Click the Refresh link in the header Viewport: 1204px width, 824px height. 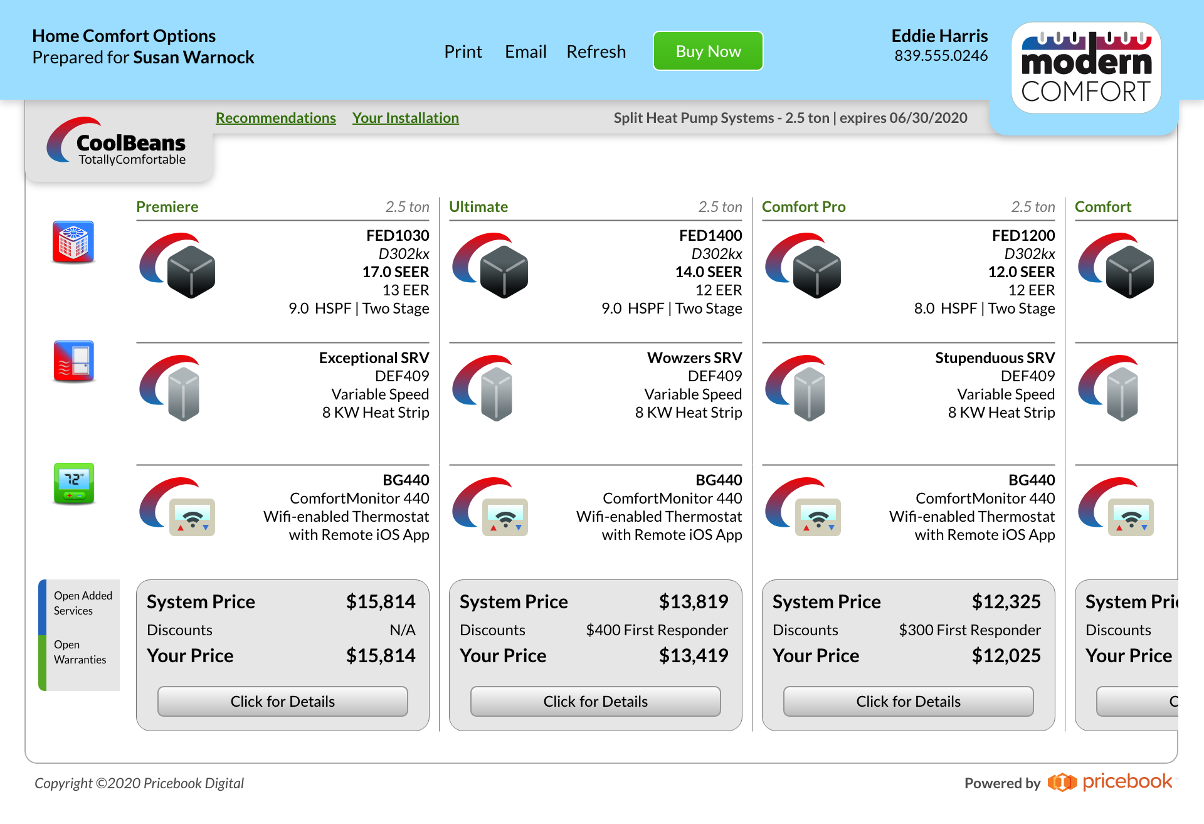pyautogui.click(x=596, y=51)
